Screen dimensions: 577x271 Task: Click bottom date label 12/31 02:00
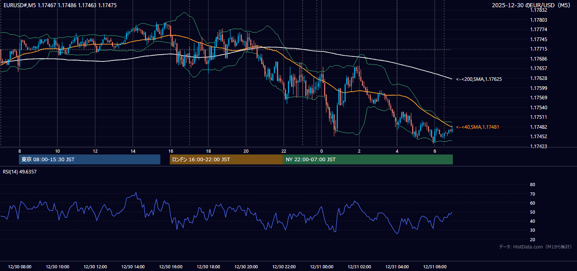359,267
